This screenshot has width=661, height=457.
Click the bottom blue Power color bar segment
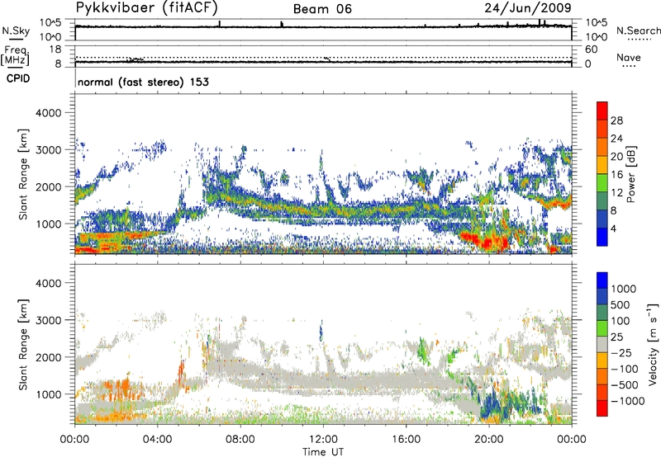pos(602,237)
